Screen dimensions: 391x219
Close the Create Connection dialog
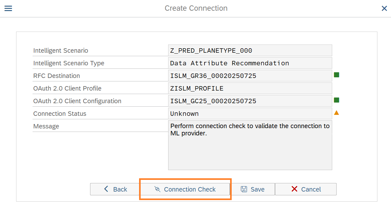coord(384,9)
